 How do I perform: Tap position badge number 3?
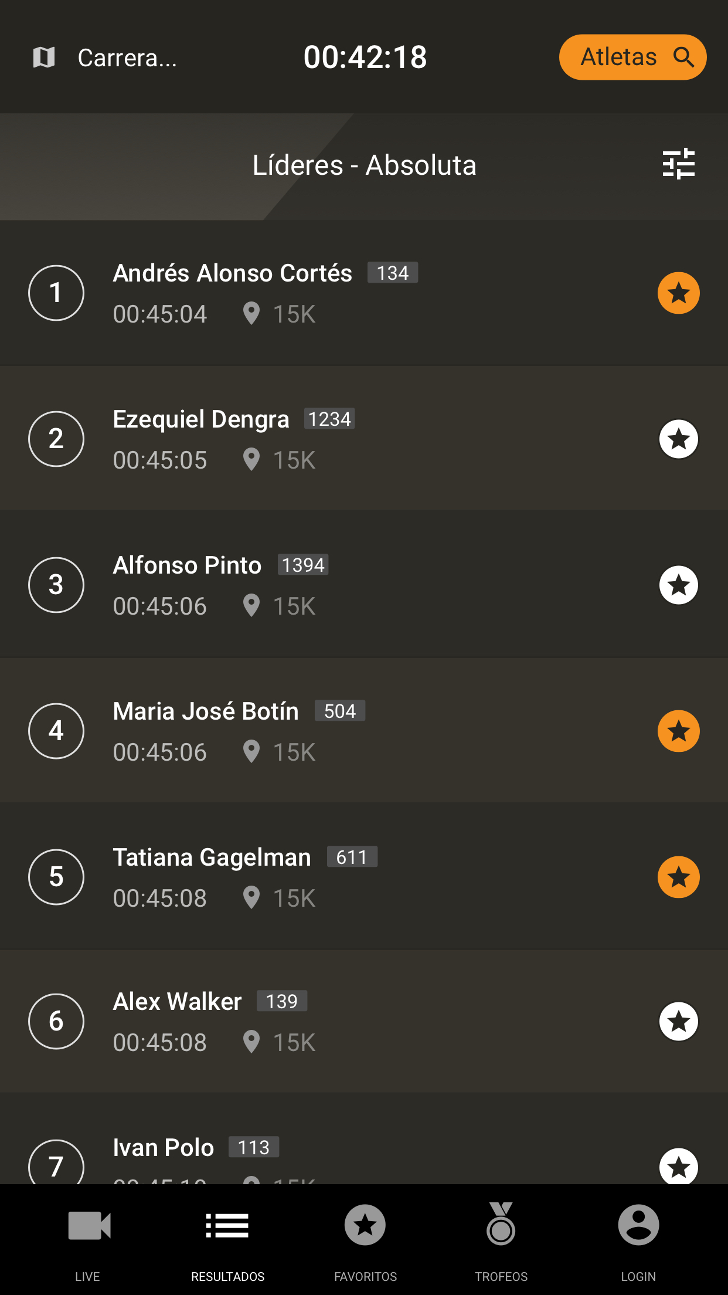click(56, 585)
